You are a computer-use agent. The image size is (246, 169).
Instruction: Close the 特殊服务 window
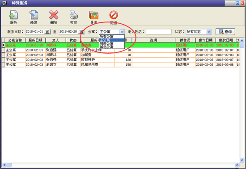click(x=242, y=3)
